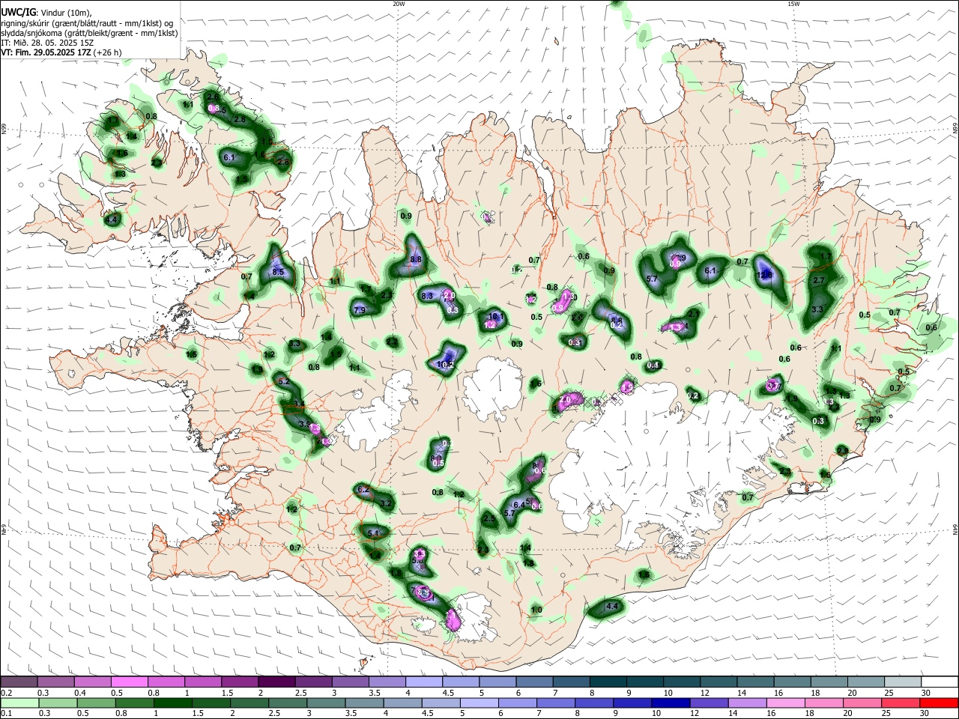
Task: Click the initial time 'IT: Mið. 28. 05. 2025 15Z' line
Action: [x=47, y=43]
